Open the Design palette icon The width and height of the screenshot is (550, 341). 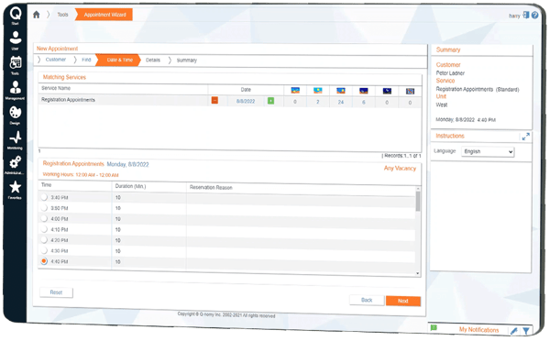[x=16, y=115]
